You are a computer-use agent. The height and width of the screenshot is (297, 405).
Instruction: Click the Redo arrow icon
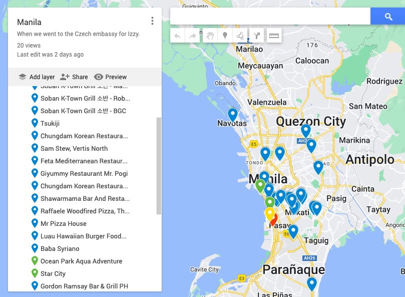[x=193, y=36]
